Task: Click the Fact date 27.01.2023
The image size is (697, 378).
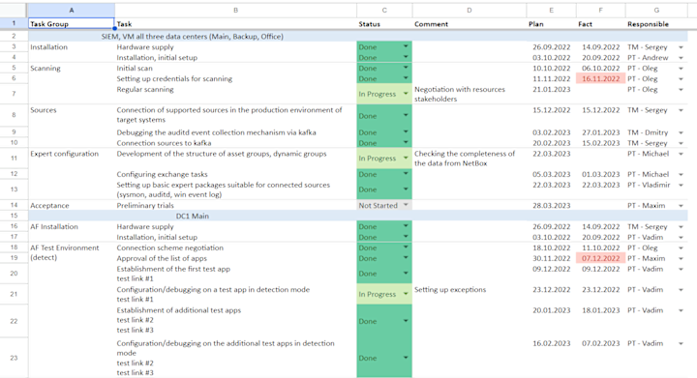Action: click(600, 132)
